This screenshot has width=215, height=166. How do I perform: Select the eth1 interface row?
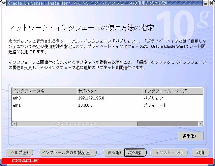click(x=107, y=105)
